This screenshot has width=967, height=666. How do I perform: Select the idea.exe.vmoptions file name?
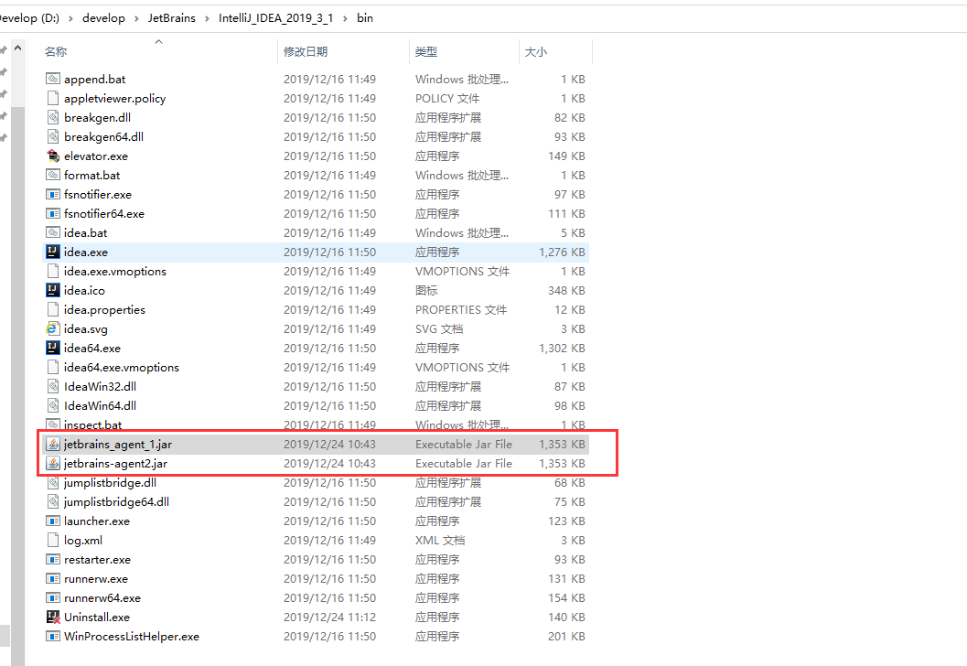click(114, 272)
